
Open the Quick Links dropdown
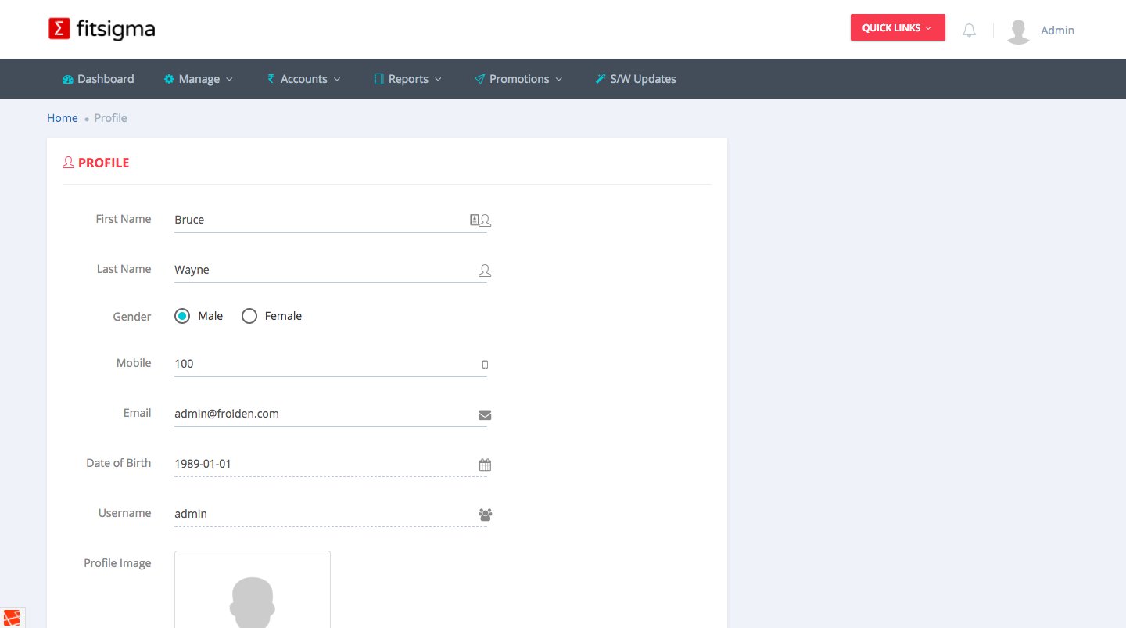[x=897, y=27]
